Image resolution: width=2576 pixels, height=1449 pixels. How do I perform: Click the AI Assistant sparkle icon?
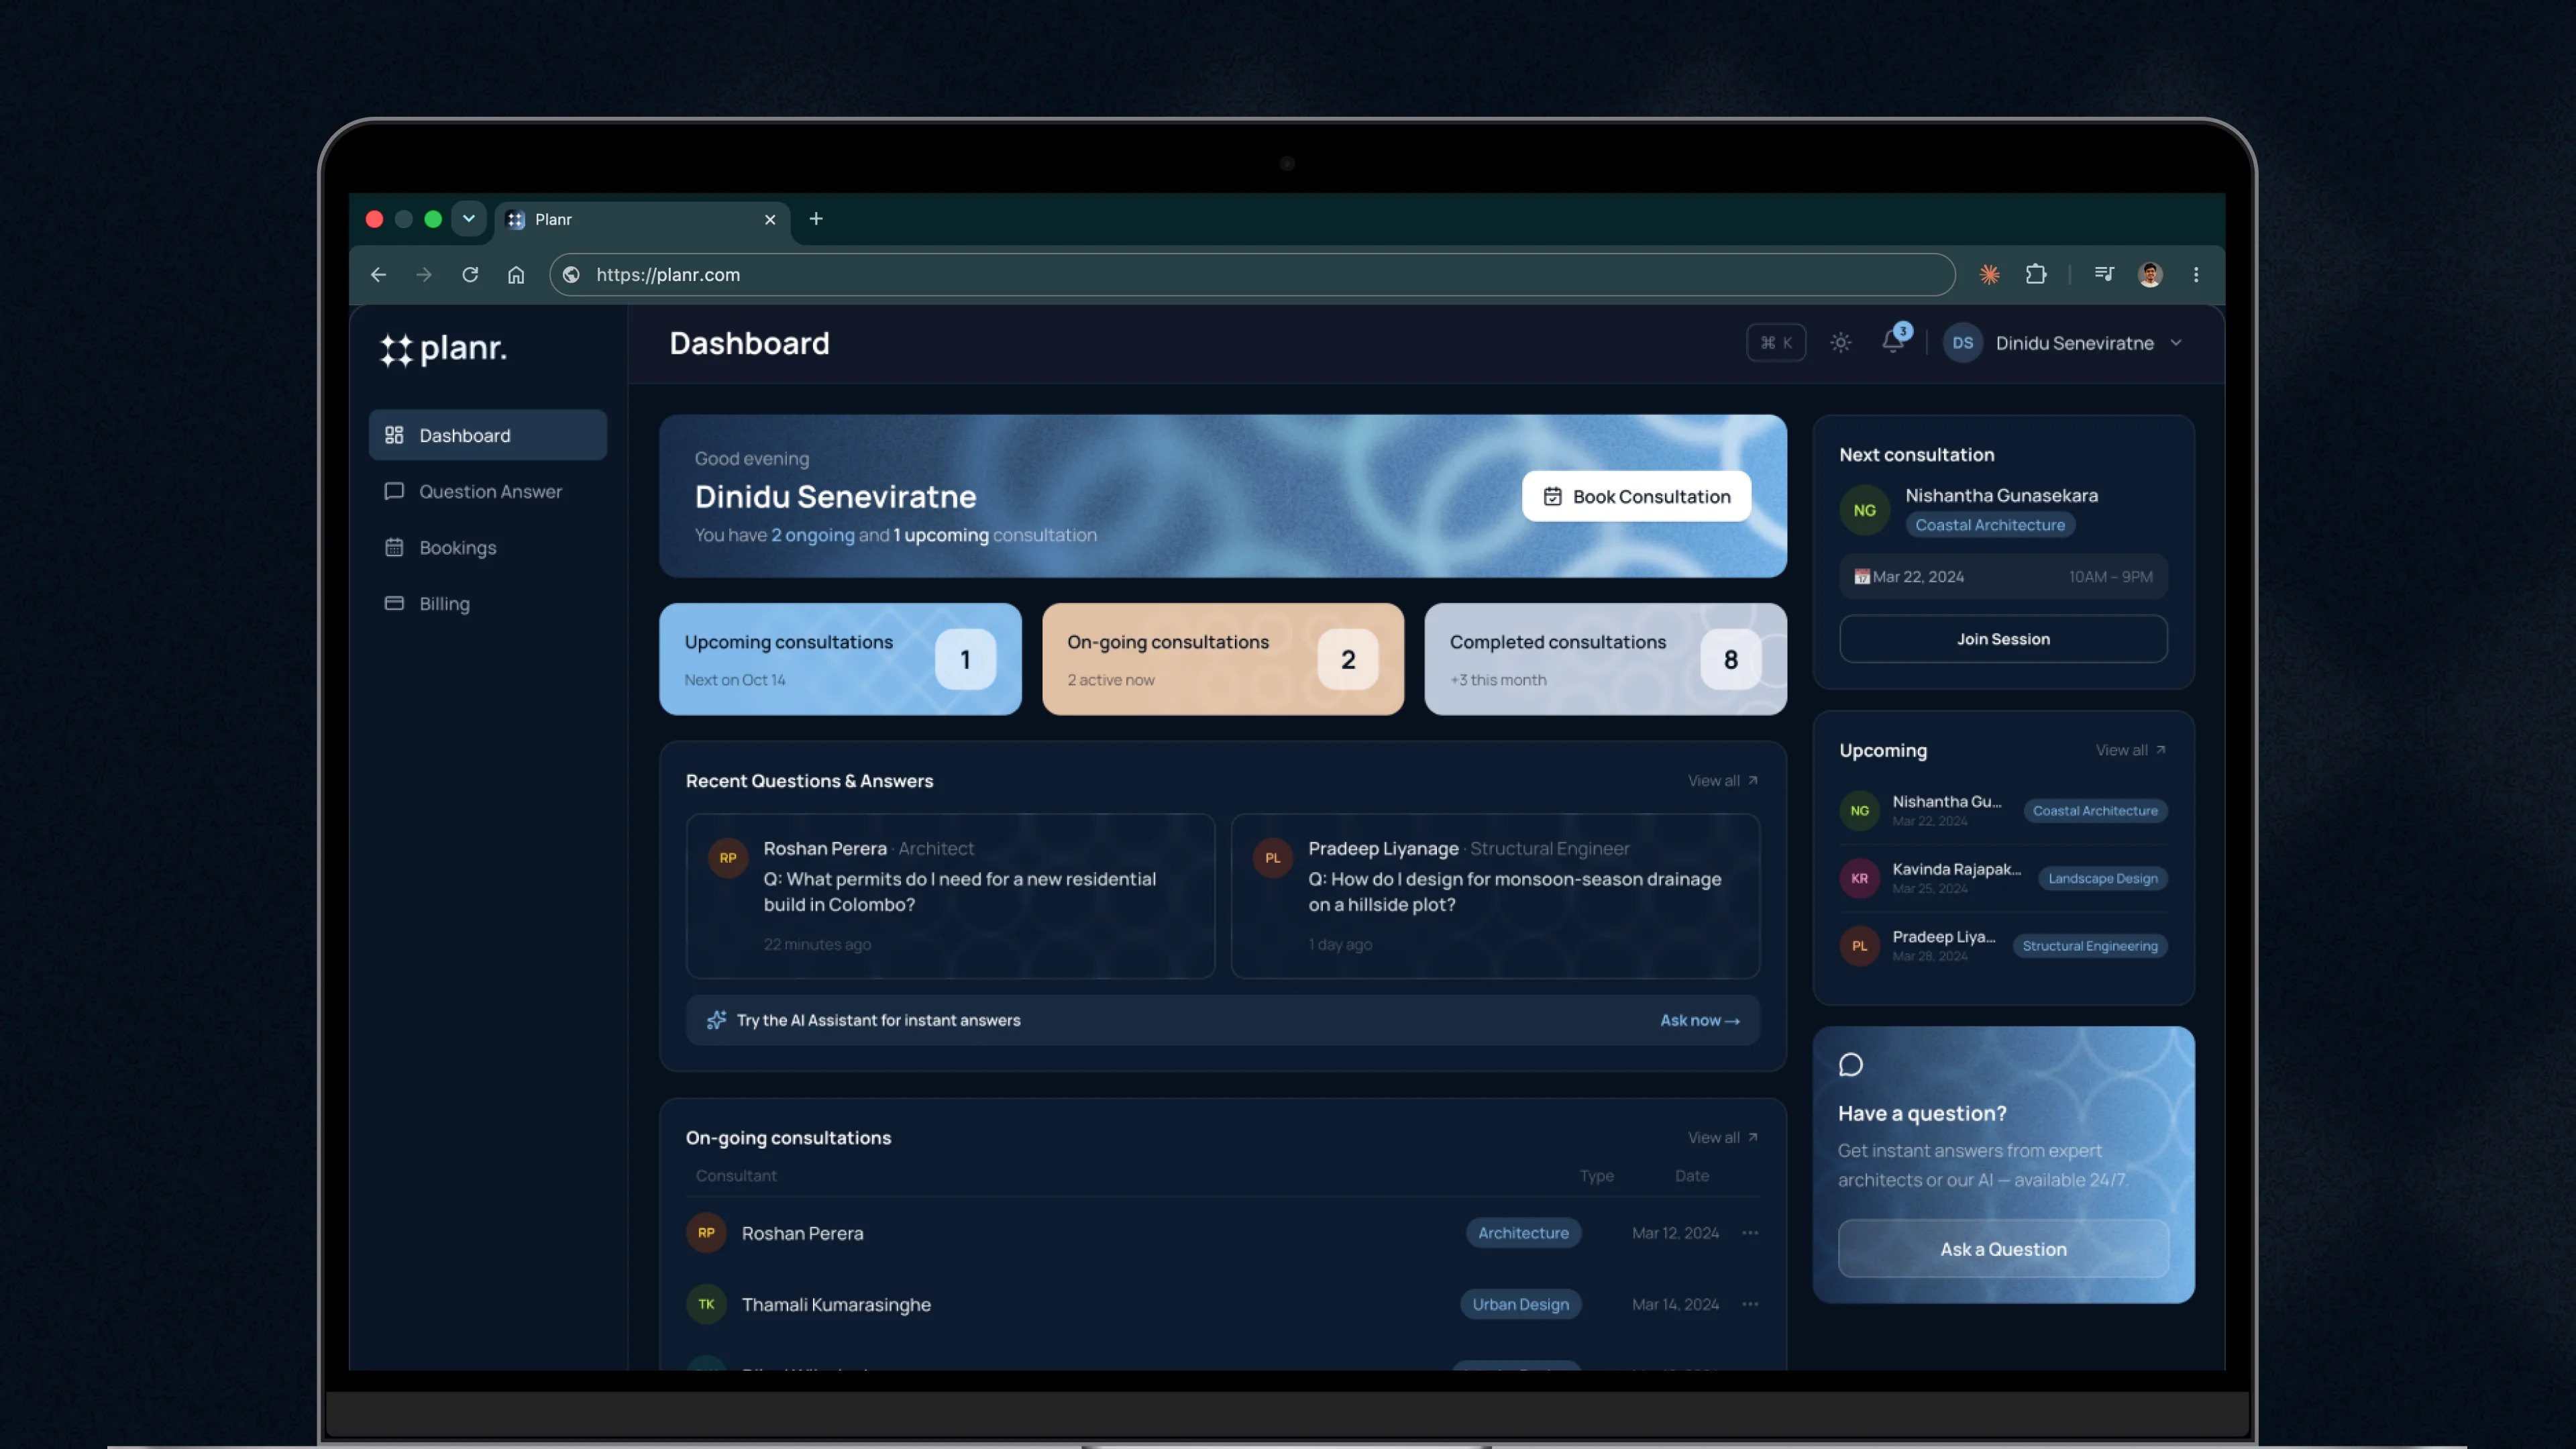pyautogui.click(x=716, y=1020)
